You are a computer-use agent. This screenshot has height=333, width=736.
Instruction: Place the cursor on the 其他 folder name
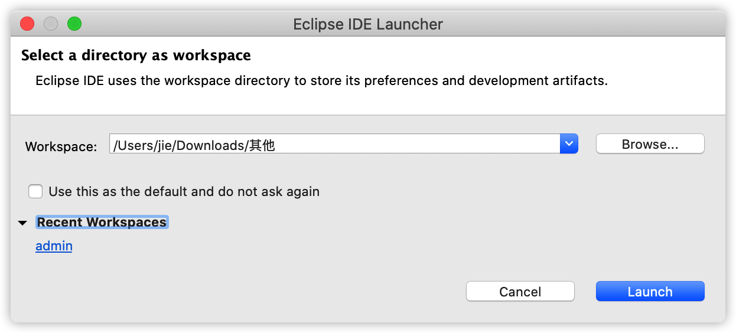point(262,145)
